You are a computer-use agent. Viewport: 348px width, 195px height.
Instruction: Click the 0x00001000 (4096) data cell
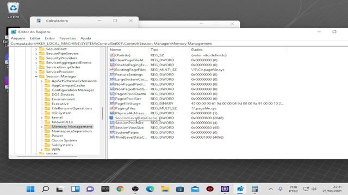207,137
